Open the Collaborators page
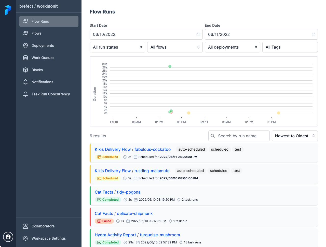The image size is (326, 247). click(x=49, y=226)
